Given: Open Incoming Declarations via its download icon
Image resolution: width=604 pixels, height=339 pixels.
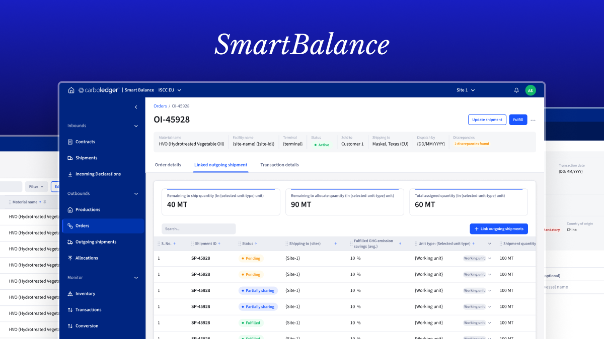Looking at the screenshot, I should pos(70,174).
